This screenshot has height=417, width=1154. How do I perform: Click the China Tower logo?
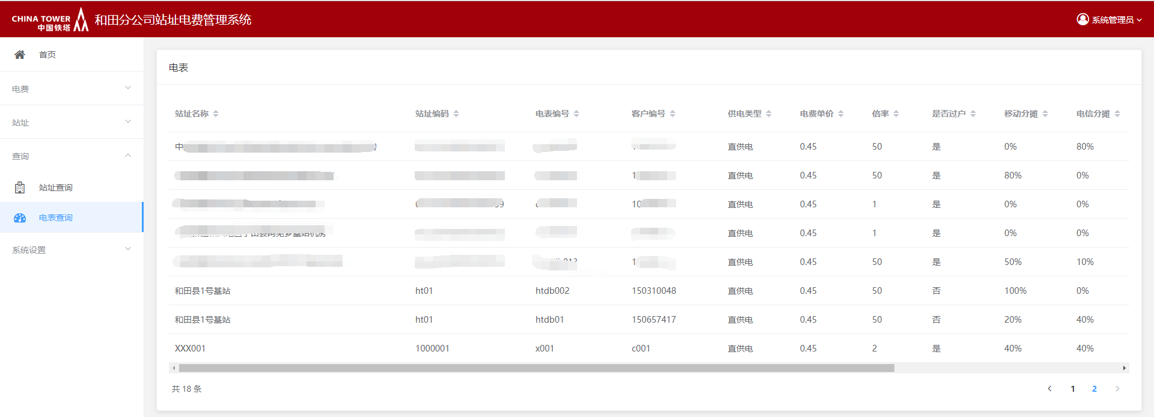tap(50, 20)
